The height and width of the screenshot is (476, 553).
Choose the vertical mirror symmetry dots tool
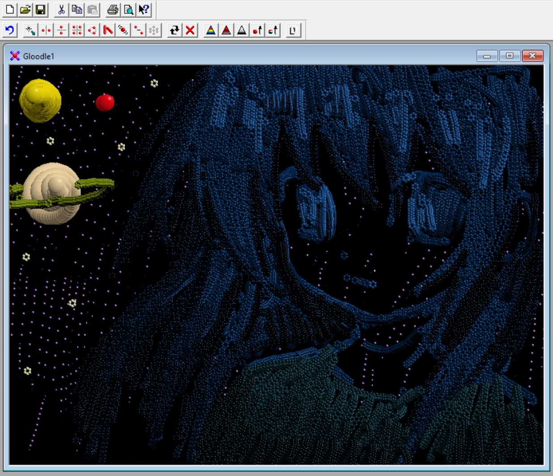point(46,30)
